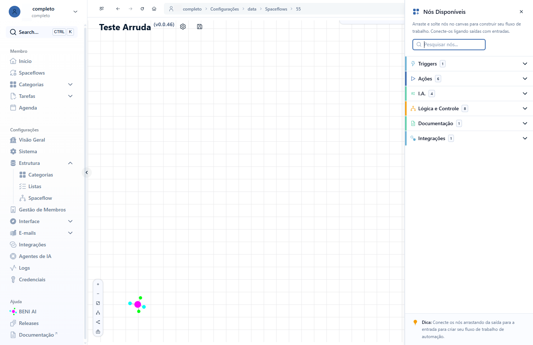The width and height of the screenshot is (533, 345).
Task: Apply horizontal tree layout to nodes
Action: [x=98, y=322]
